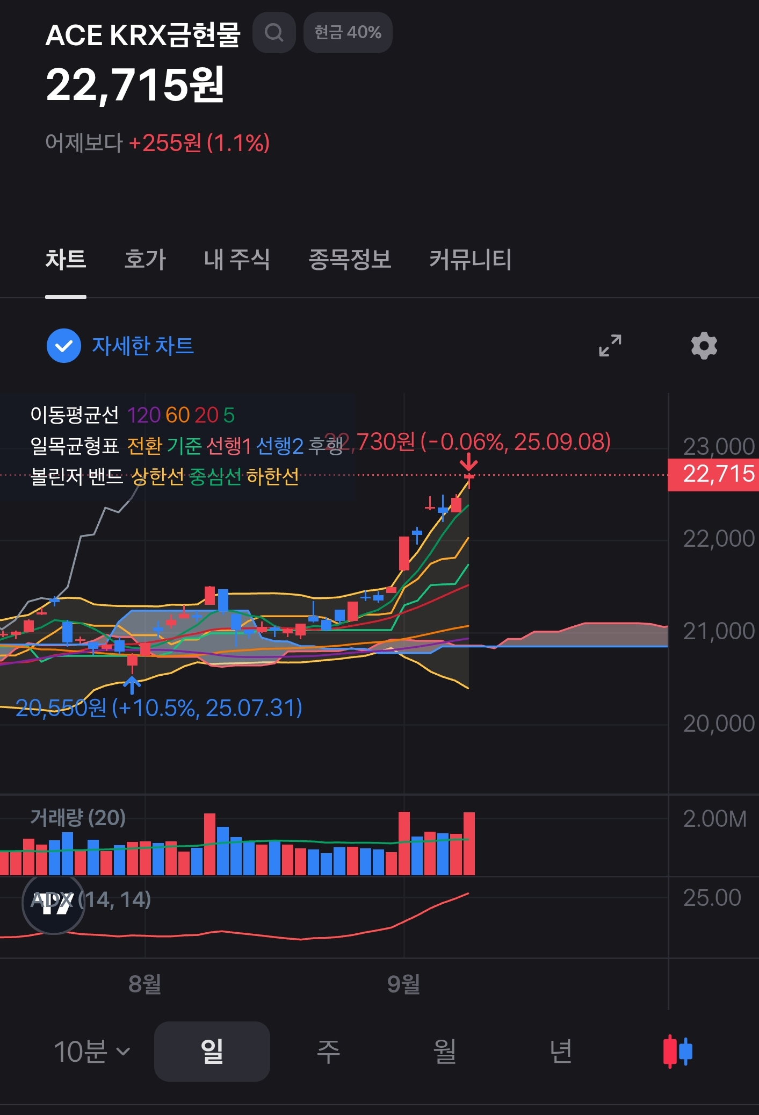The image size is (759, 1115).
Task: Tap the 21,000 price axis label
Action: (x=719, y=631)
